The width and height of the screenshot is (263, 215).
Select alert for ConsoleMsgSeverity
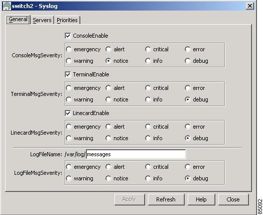pos(108,49)
